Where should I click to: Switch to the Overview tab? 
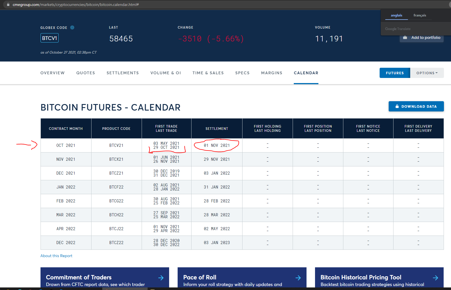(52, 73)
